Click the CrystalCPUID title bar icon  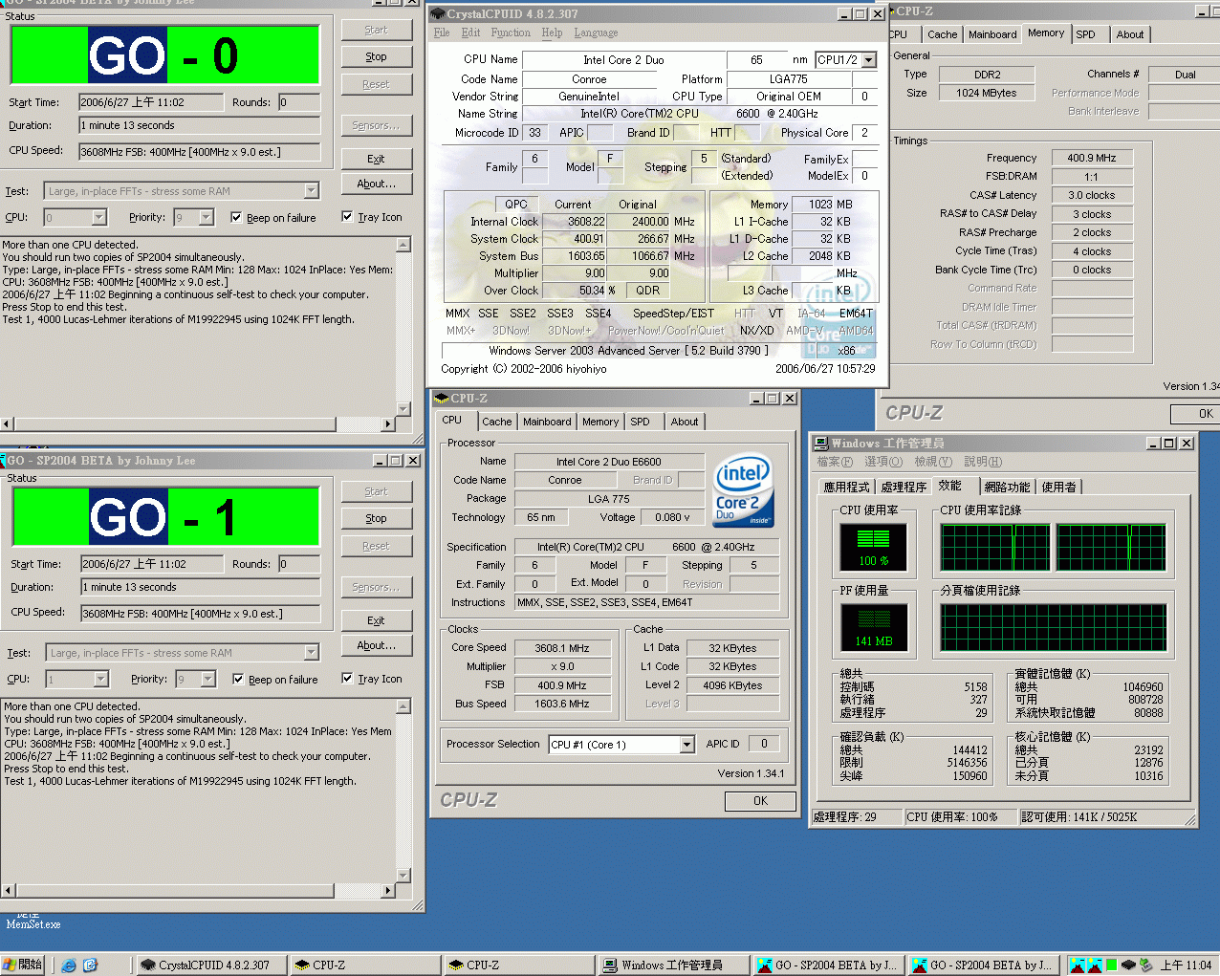coord(439,13)
